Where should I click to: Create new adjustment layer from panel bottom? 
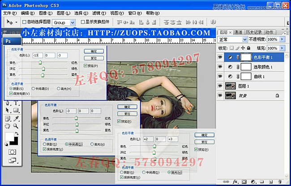(x=253, y=182)
